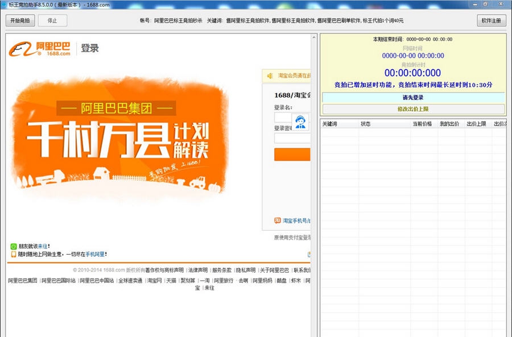
Task: Click the app icon in title bar
Action: (4, 5)
